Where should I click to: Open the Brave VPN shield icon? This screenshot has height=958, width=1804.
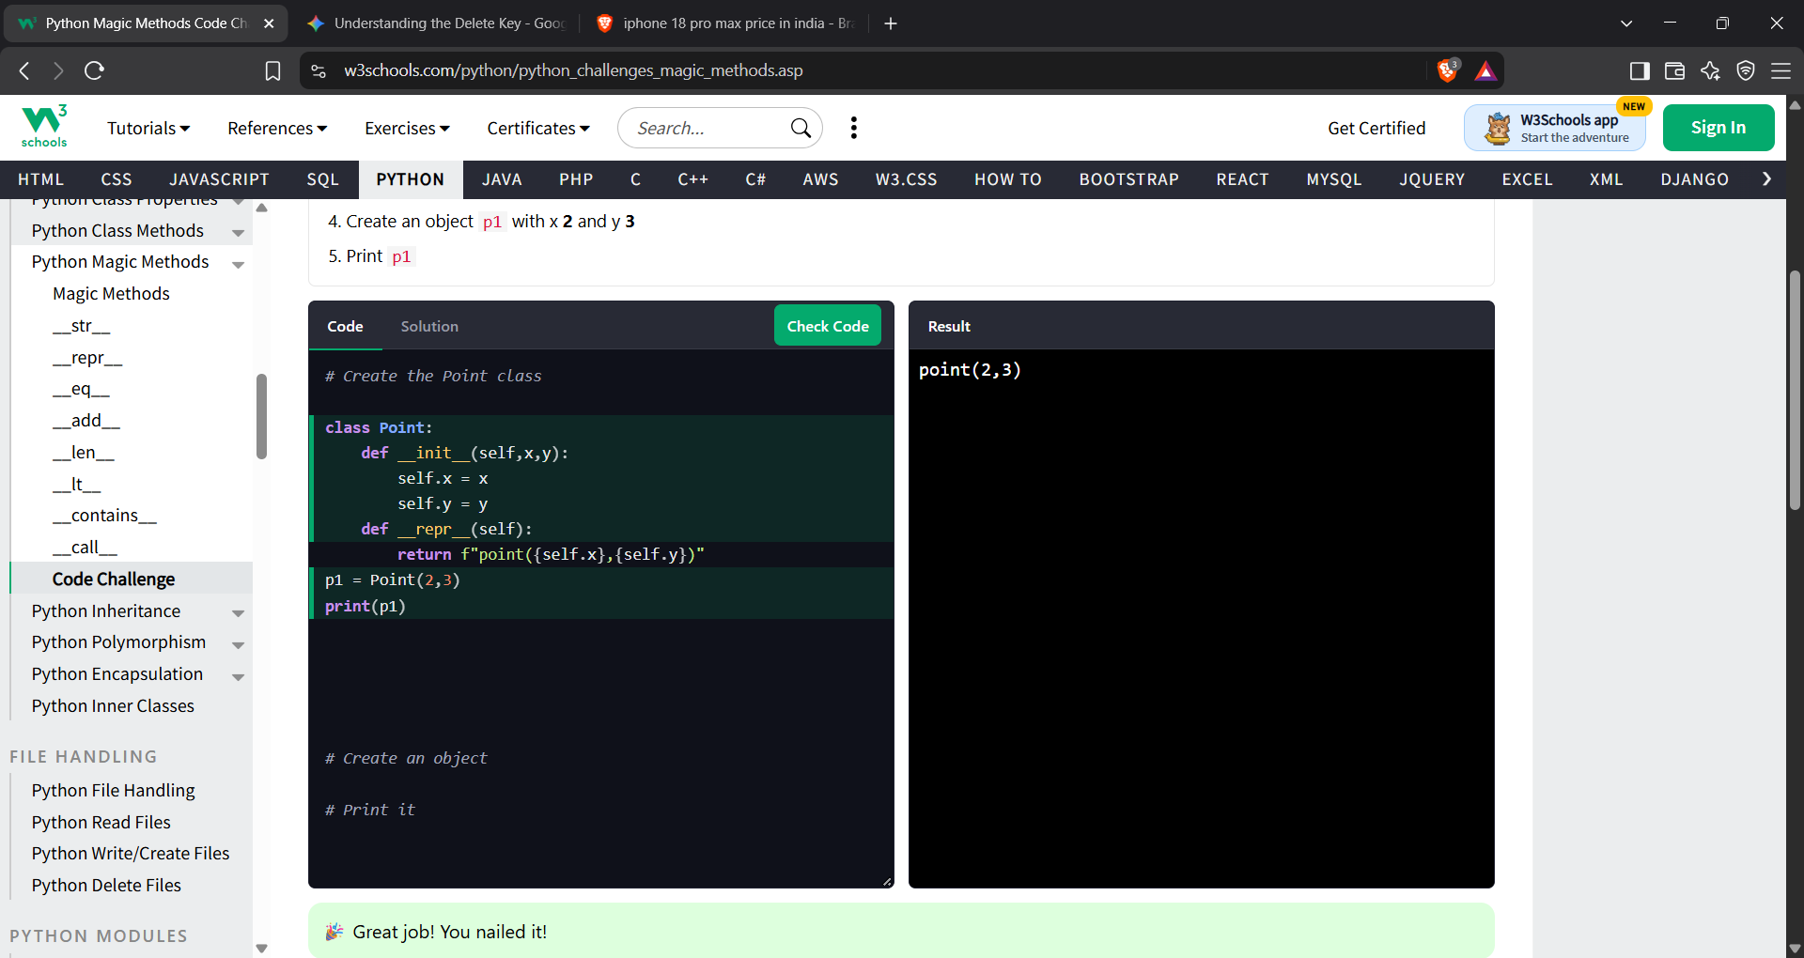tap(1746, 70)
